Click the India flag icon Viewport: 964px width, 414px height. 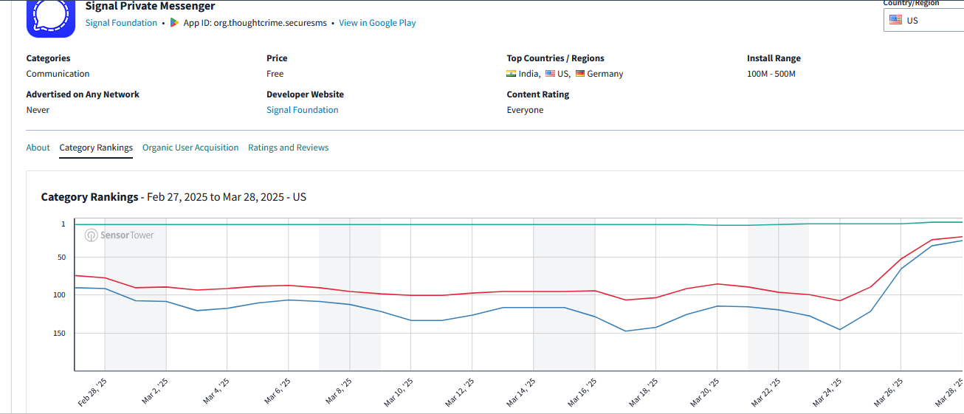pos(511,74)
